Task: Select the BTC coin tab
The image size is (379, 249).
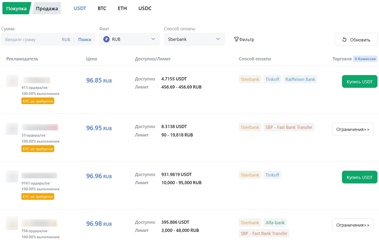Action: pyautogui.click(x=102, y=8)
